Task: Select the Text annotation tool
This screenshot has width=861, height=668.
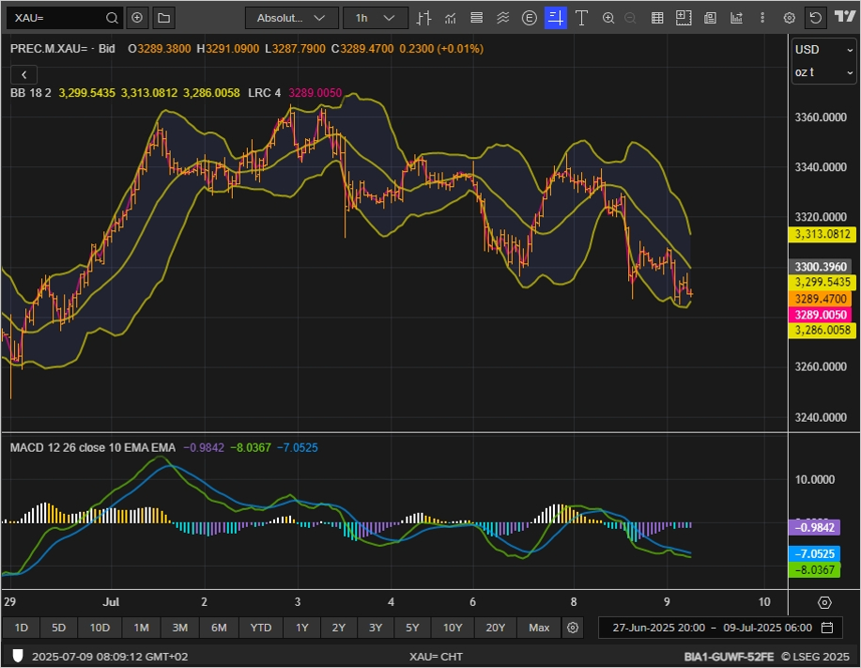Action: (x=581, y=18)
